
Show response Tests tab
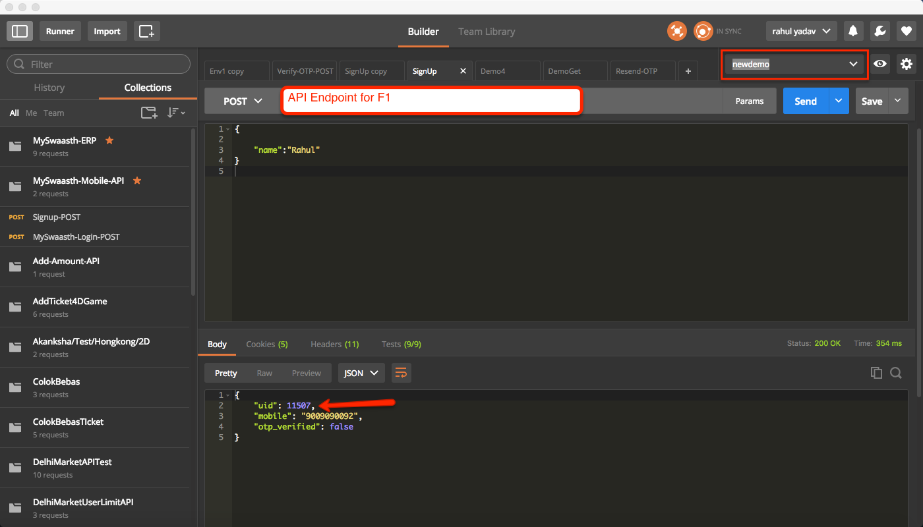[402, 344]
